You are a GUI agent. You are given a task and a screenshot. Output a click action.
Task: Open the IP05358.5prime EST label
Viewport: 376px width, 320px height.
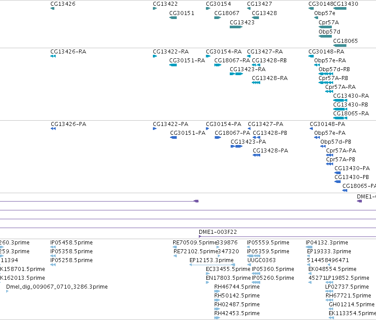click(72, 251)
